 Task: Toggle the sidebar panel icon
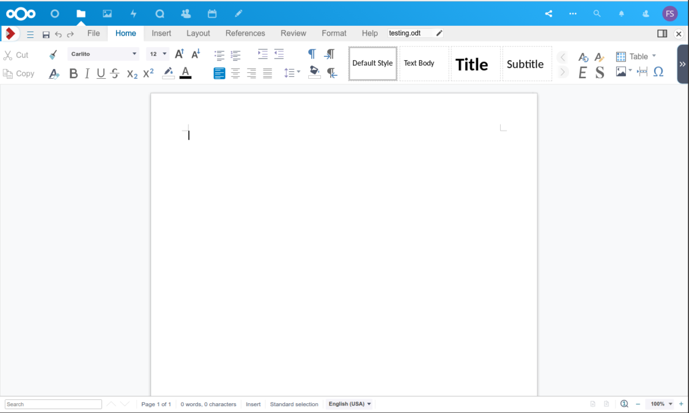tap(662, 34)
